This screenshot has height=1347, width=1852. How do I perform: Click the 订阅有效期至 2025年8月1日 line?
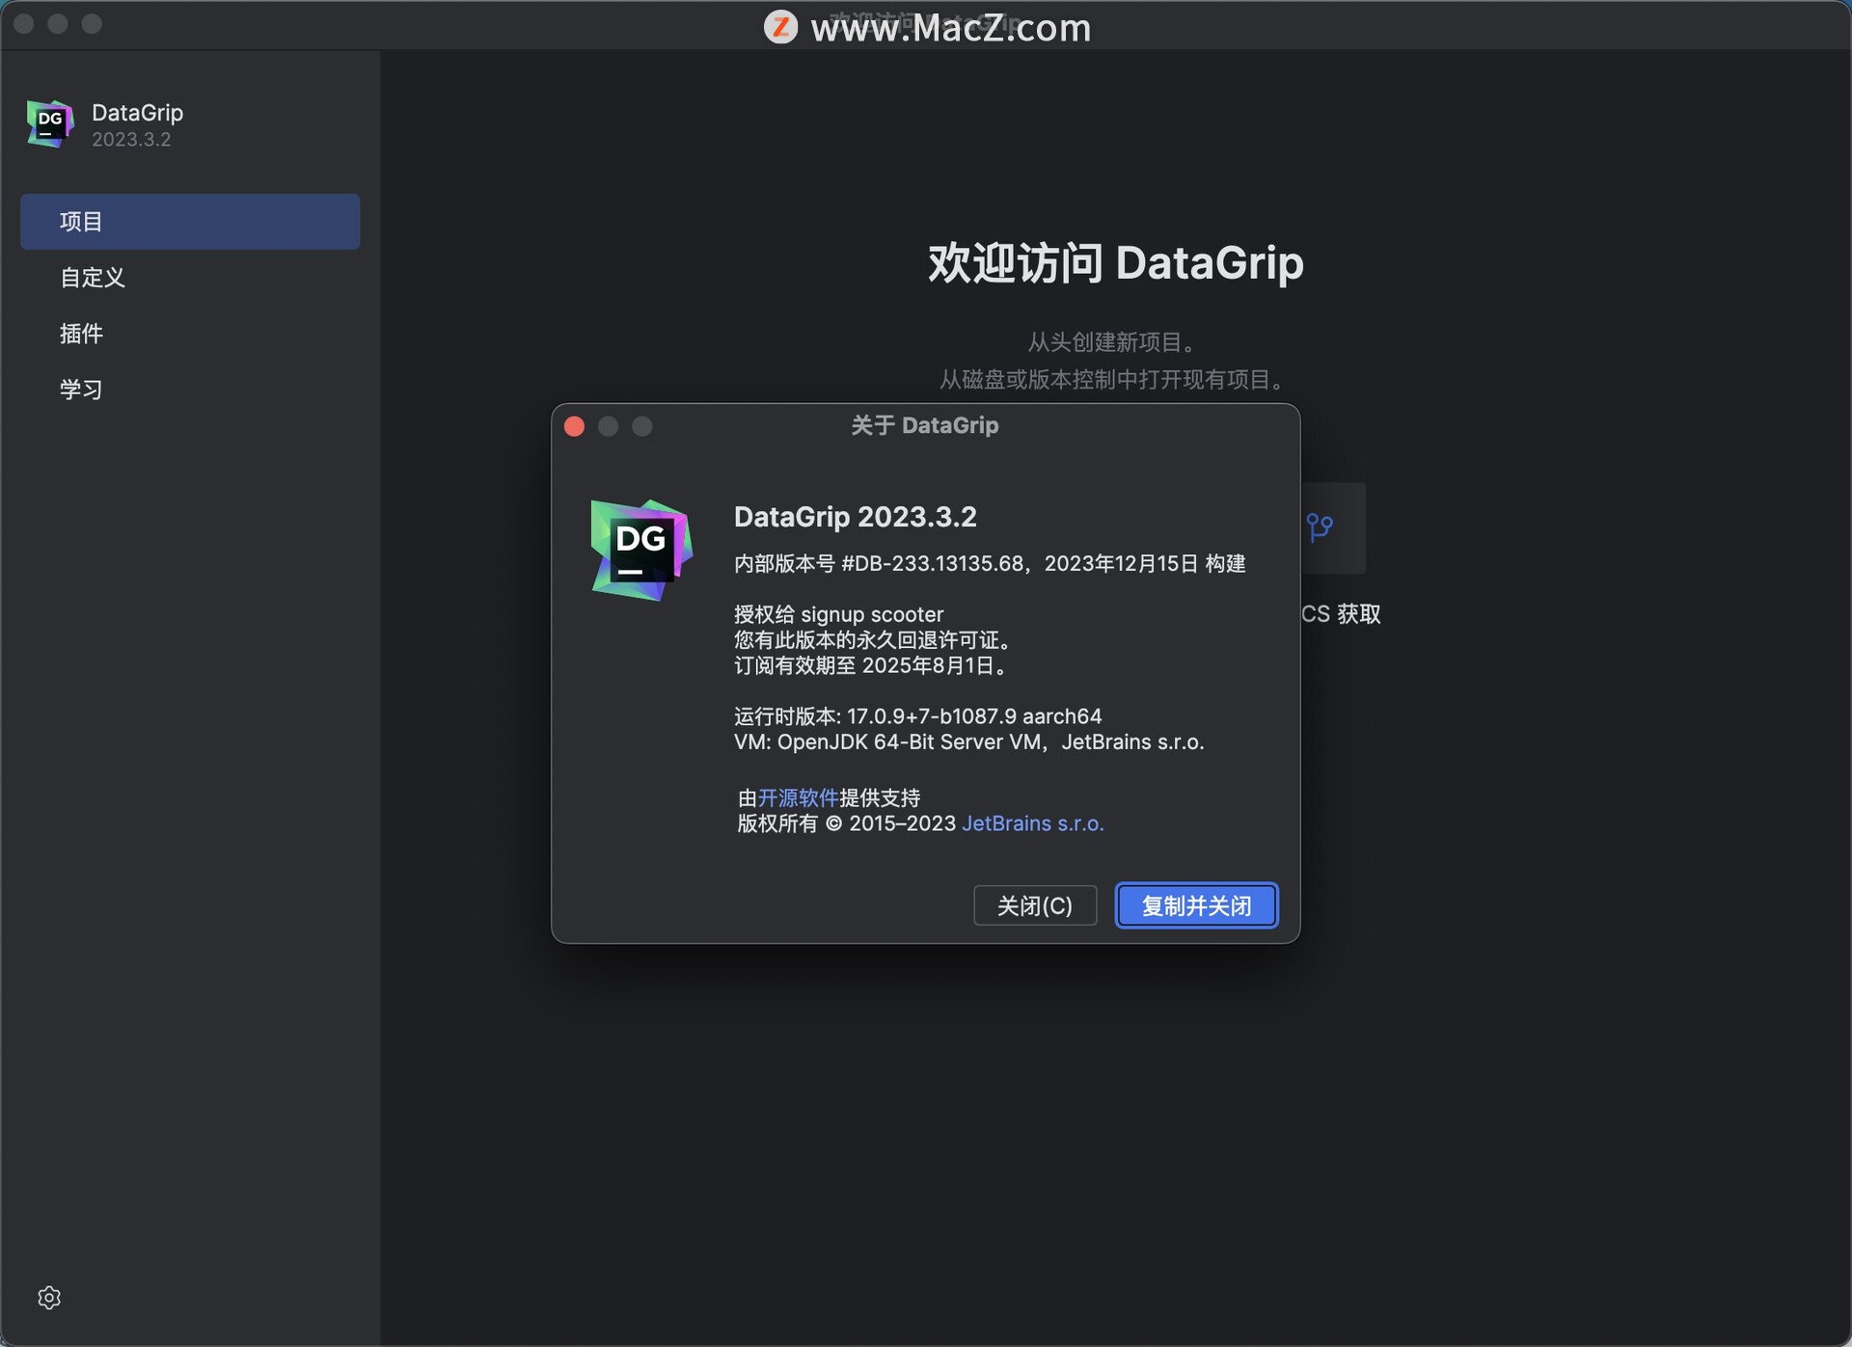[x=871, y=665]
